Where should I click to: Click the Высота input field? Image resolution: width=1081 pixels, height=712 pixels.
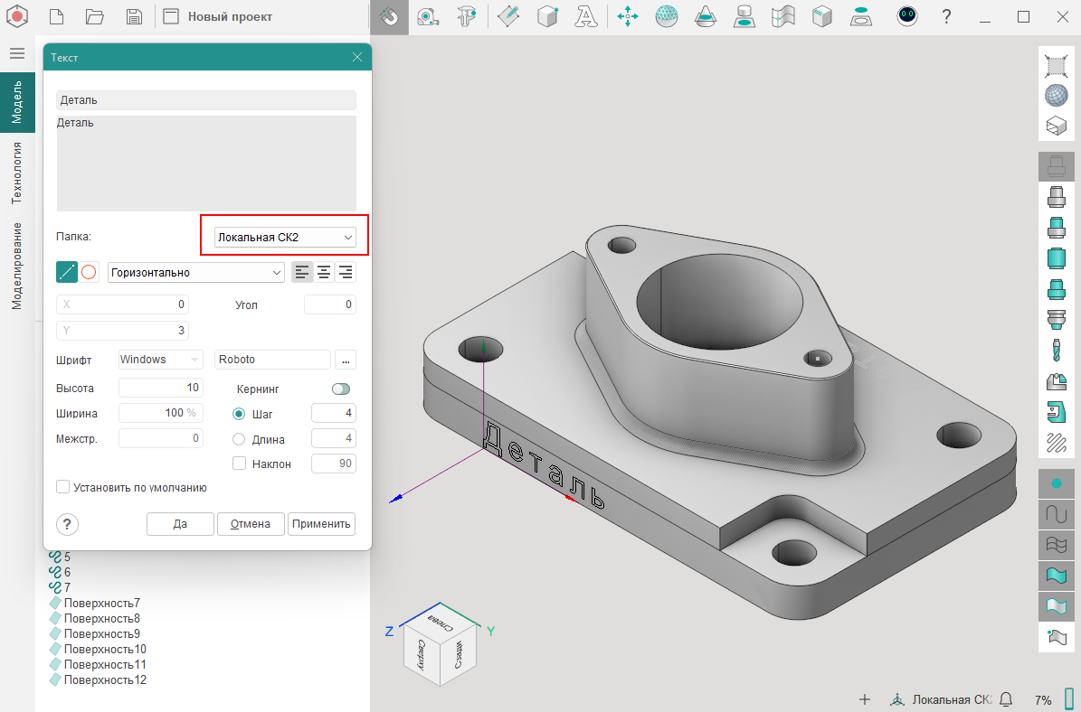pos(160,388)
